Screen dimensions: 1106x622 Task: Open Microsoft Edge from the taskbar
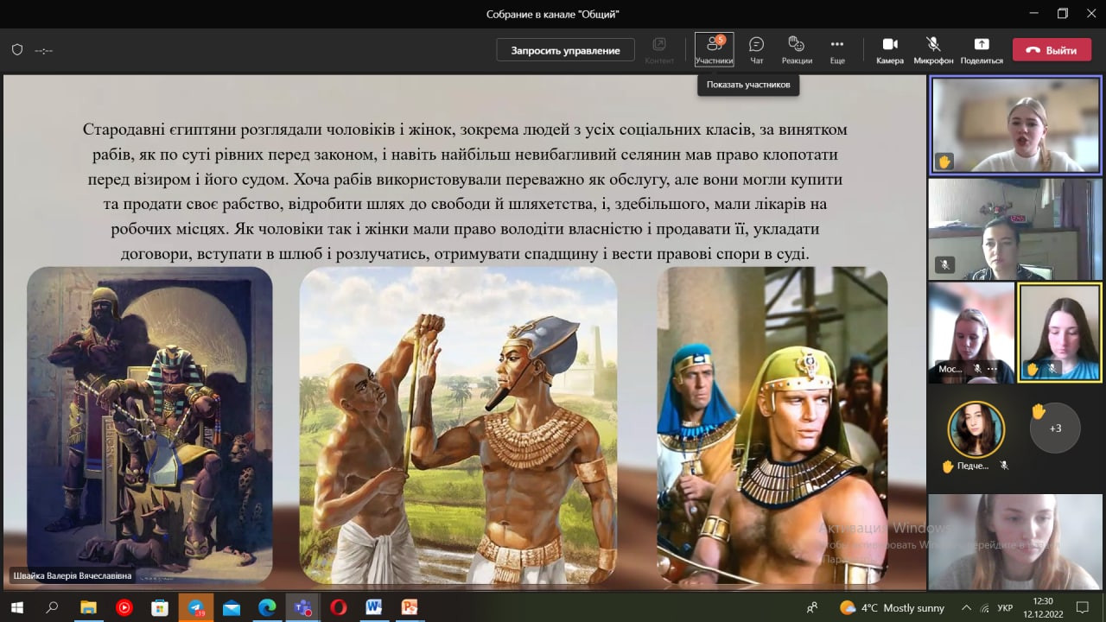267,607
